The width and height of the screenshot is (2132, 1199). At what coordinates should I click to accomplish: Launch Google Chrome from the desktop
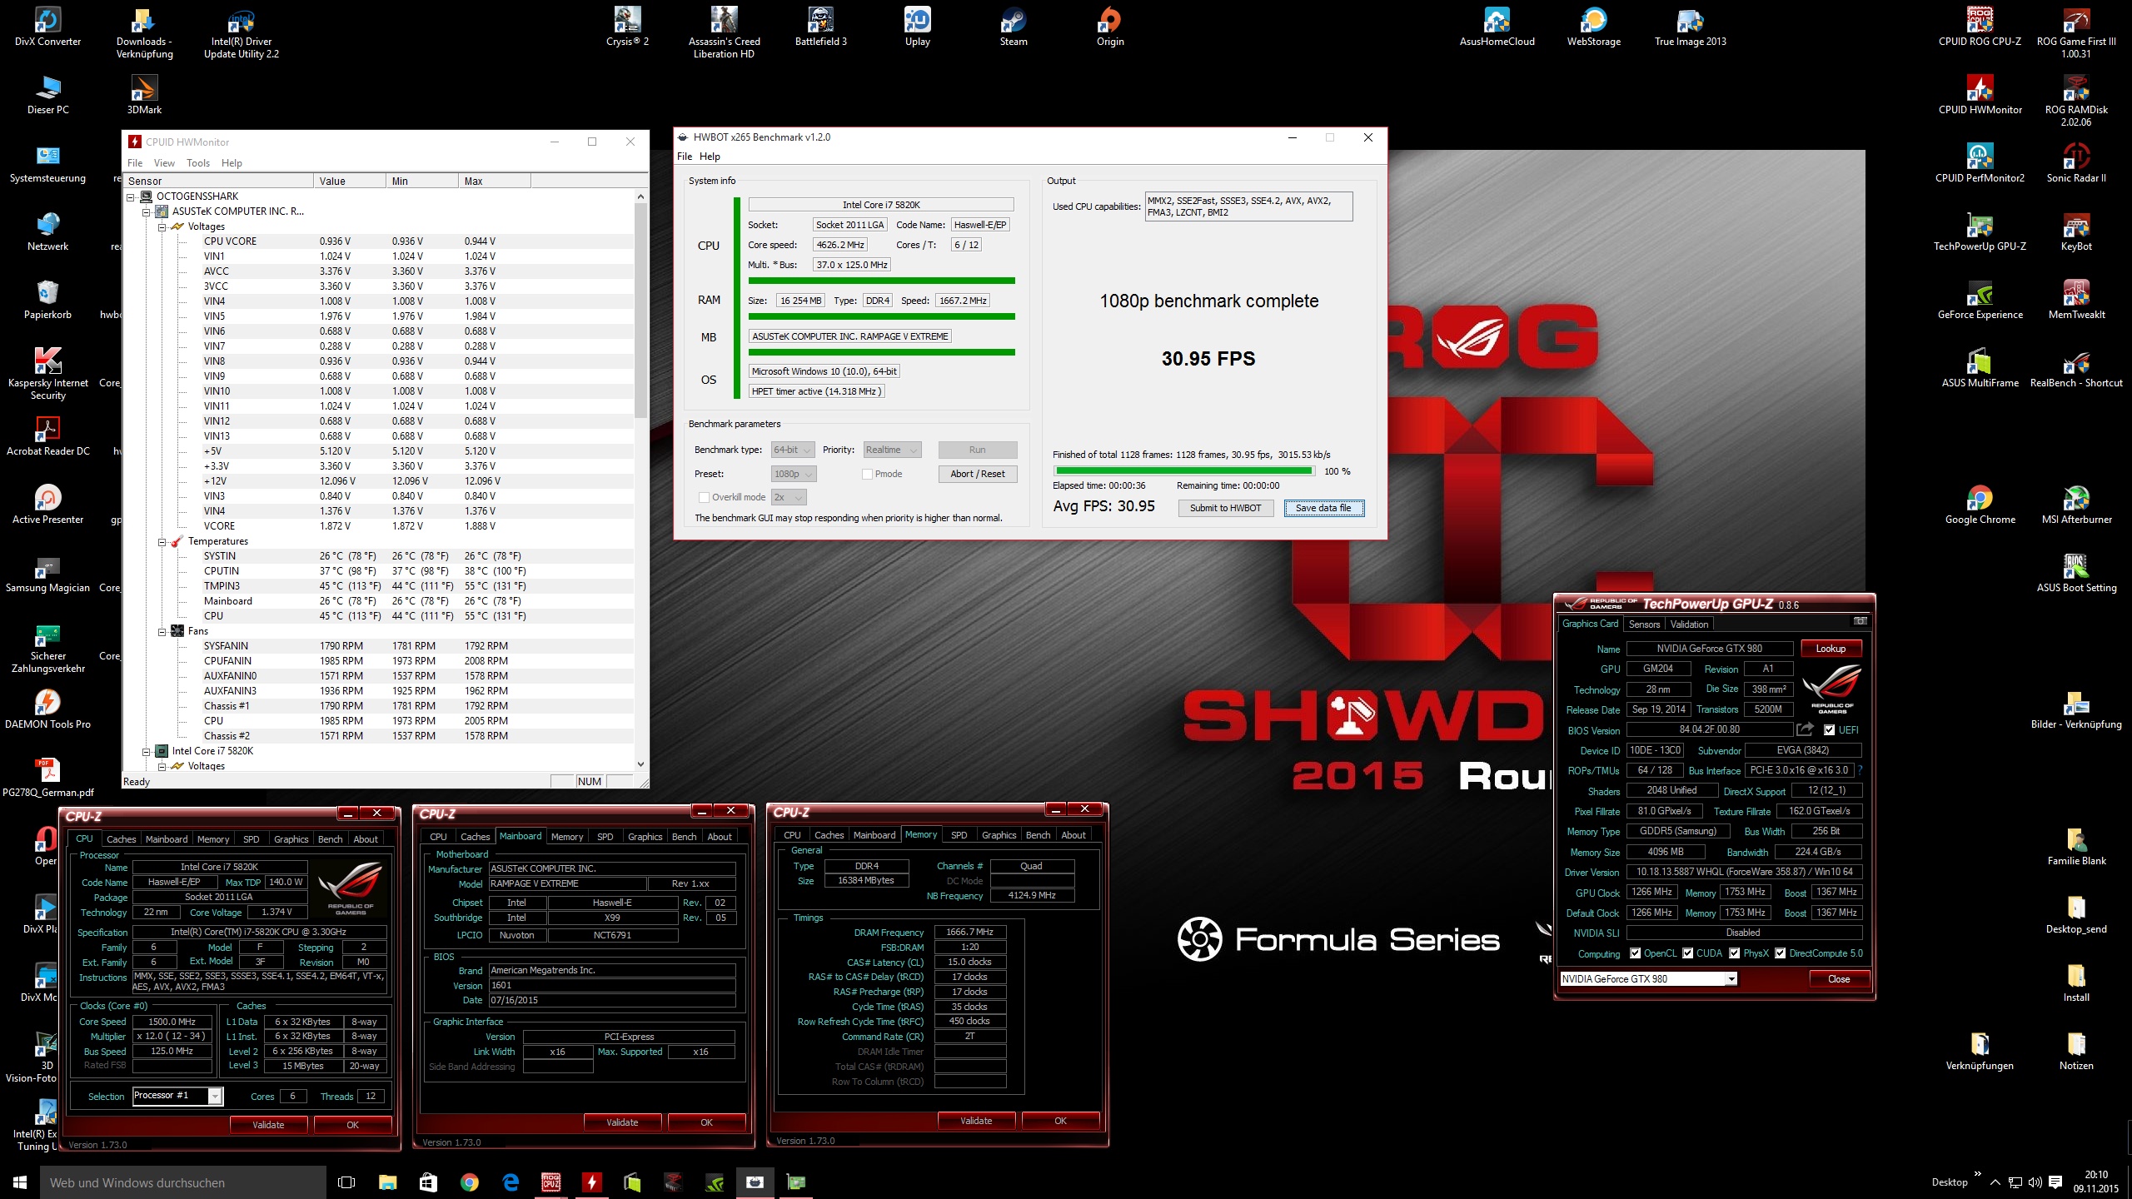1980,504
